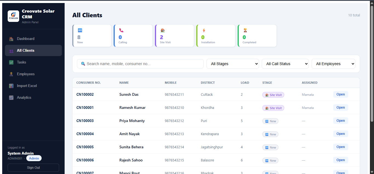Click the Employees person icon

11,74
